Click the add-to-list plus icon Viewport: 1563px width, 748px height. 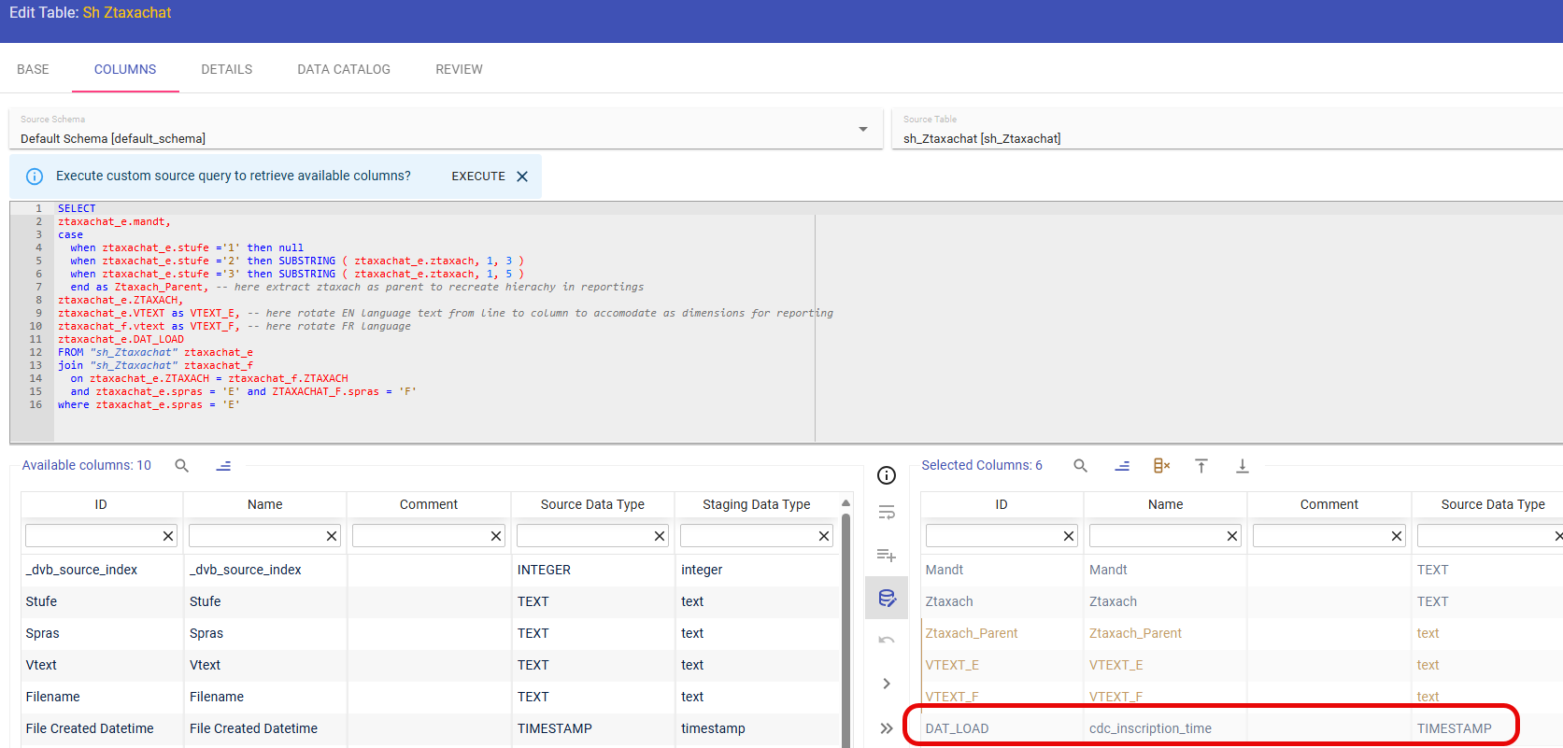[x=887, y=556]
